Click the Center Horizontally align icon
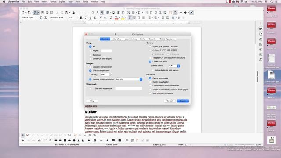 click(x=134, y=18)
